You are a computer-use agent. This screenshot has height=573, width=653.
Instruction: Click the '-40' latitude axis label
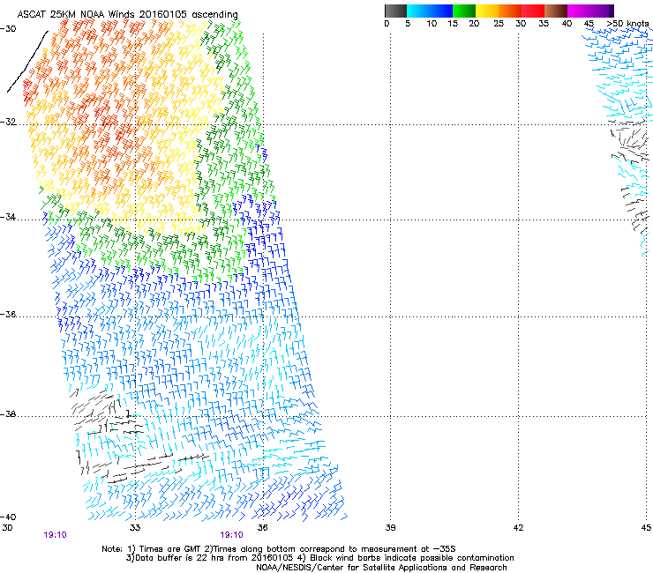pos(8,517)
